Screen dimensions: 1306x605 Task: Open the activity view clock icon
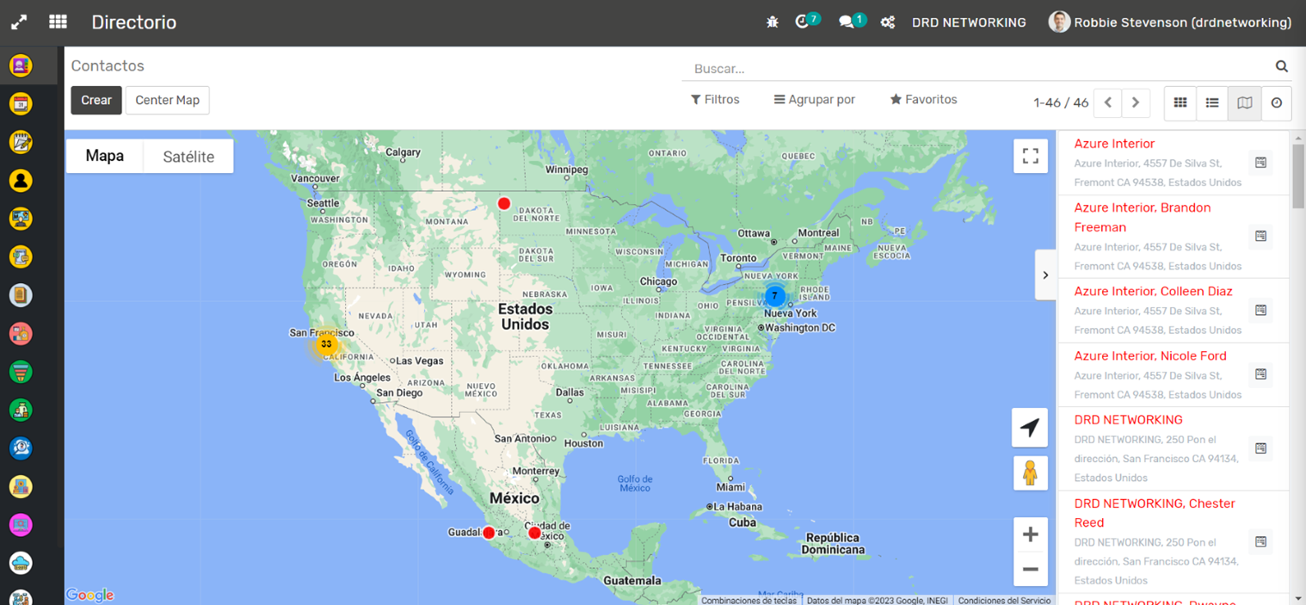(x=1277, y=103)
